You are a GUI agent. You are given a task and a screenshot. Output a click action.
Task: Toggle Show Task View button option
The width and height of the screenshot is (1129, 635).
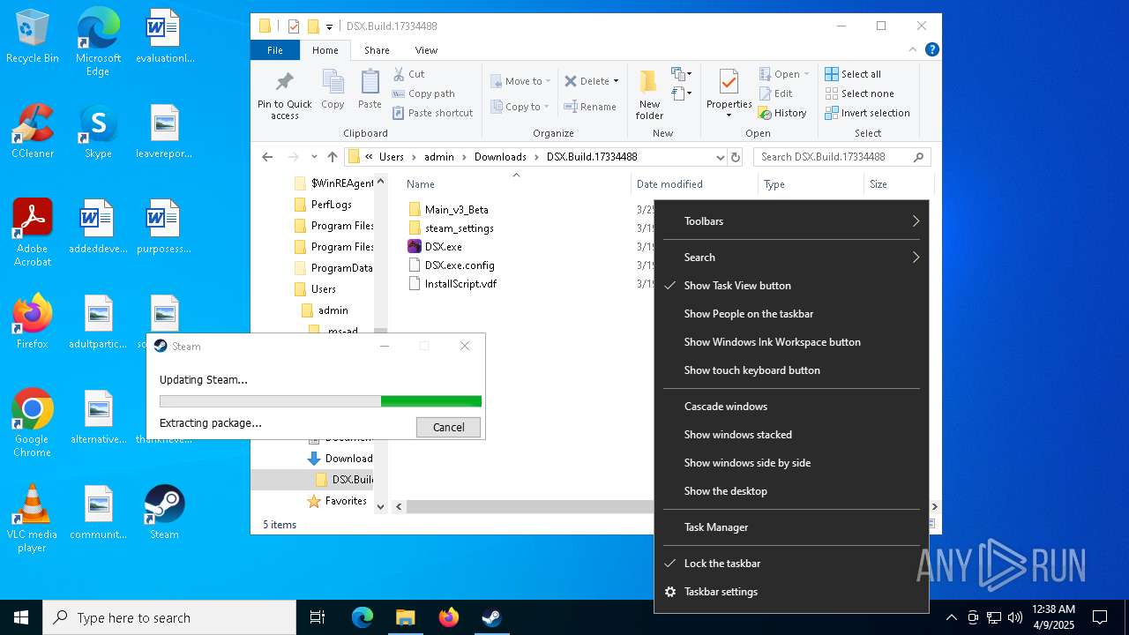coord(791,286)
